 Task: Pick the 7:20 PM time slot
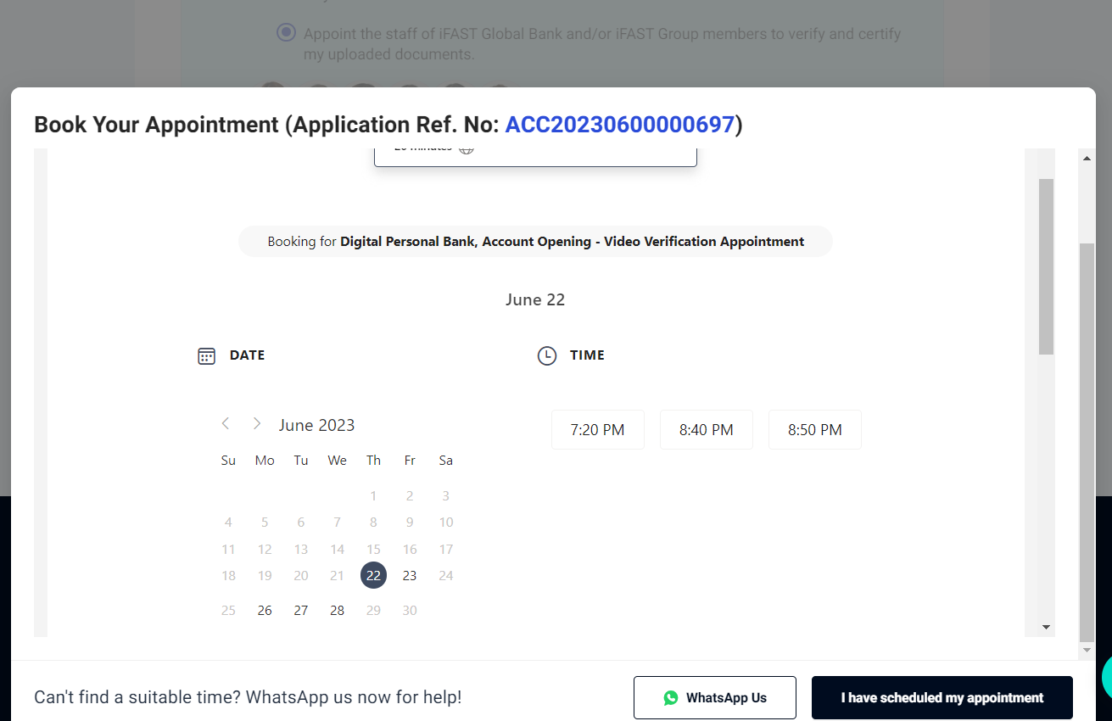pyautogui.click(x=597, y=430)
